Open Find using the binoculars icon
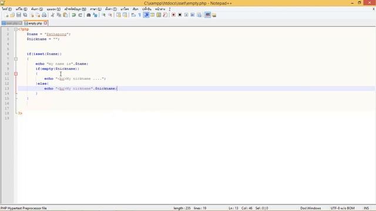 point(89,15)
